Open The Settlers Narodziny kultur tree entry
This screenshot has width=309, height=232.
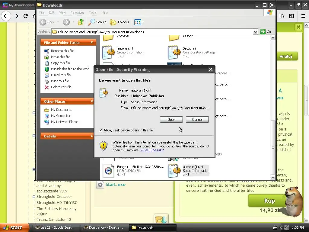pos(56,211)
